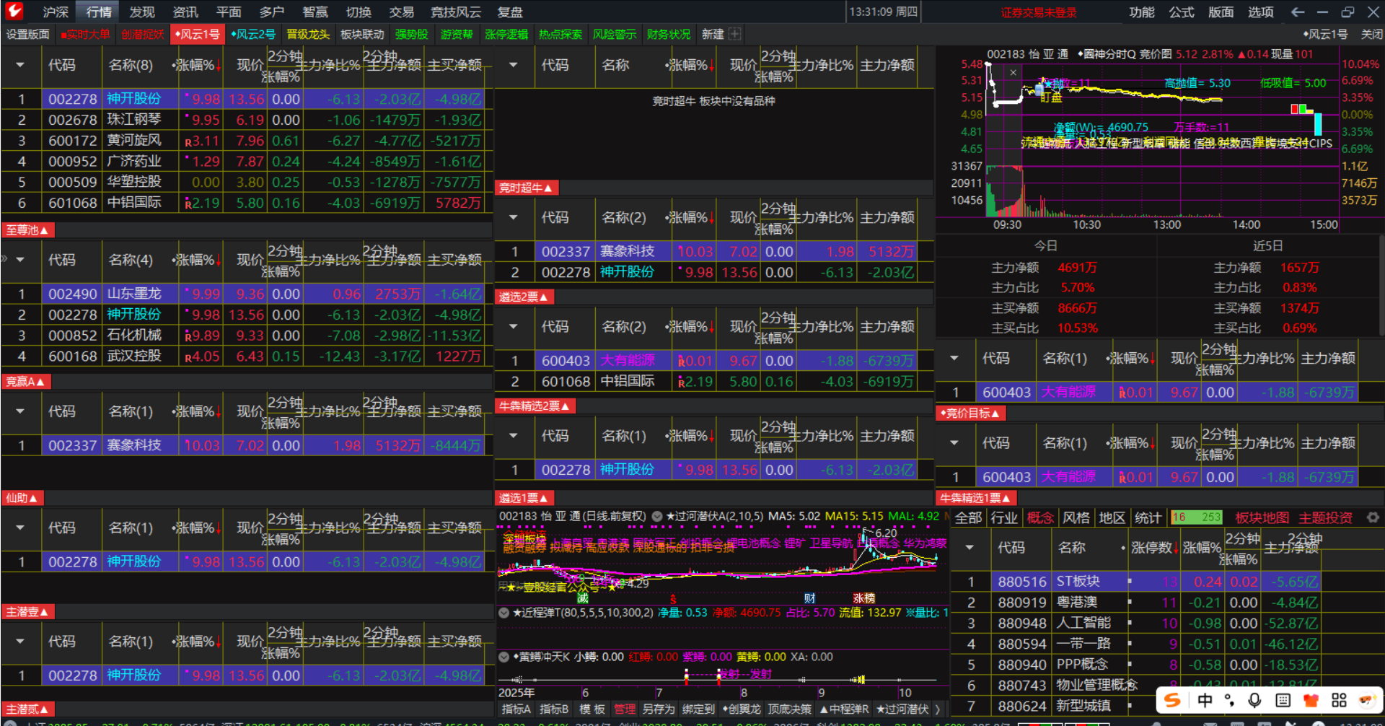Click the microphone icon on IME toolbar

[x=1254, y=700]
